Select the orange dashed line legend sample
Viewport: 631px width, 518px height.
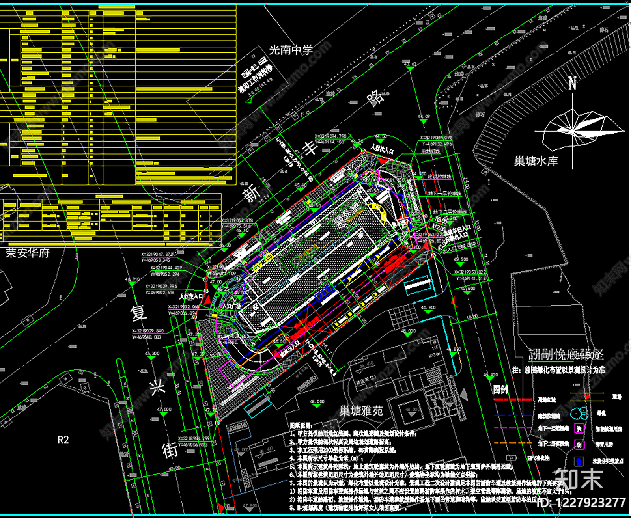click(x=513, y=443)
